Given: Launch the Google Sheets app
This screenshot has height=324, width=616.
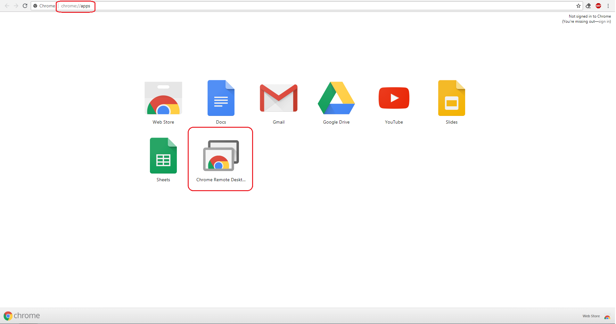Looking at the screenshot, I should tap(163, 156).
